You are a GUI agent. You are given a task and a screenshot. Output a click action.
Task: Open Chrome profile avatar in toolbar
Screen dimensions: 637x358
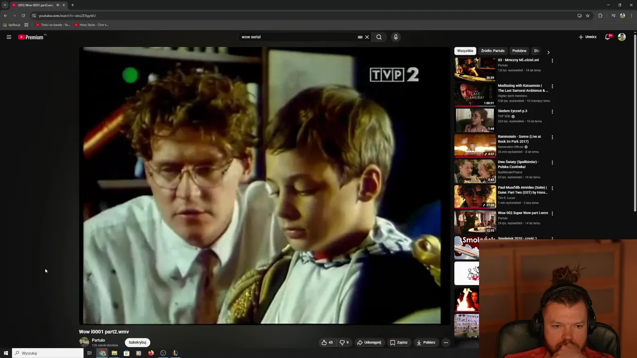[x=622, y=15]
